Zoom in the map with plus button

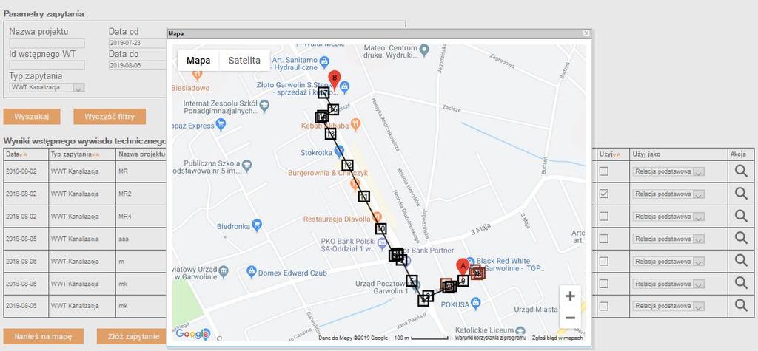570,296
